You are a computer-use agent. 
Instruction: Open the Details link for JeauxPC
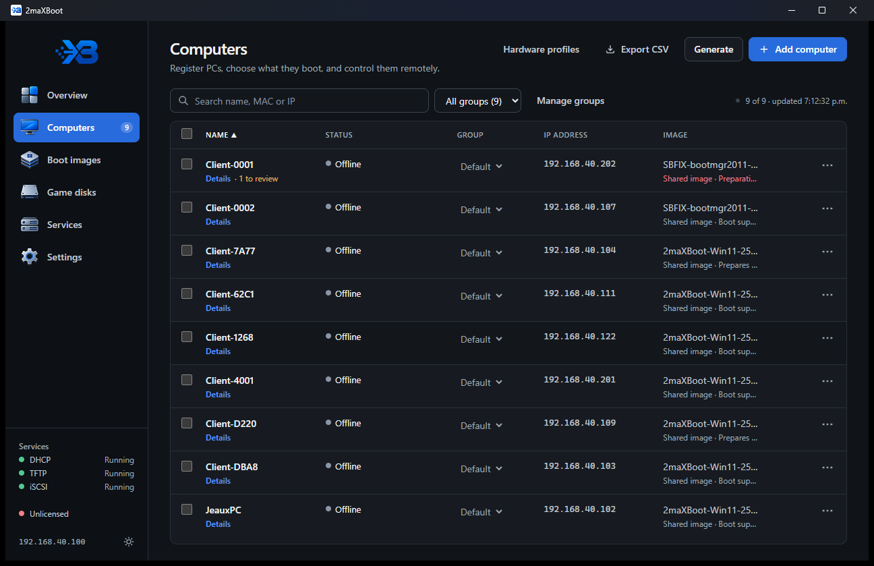pyautogui.click(x=218, y=524)
